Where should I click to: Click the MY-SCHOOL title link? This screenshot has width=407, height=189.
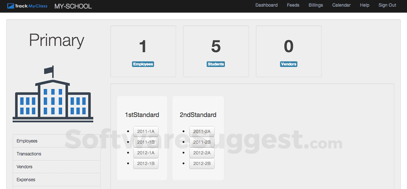[x=73, y=6]
